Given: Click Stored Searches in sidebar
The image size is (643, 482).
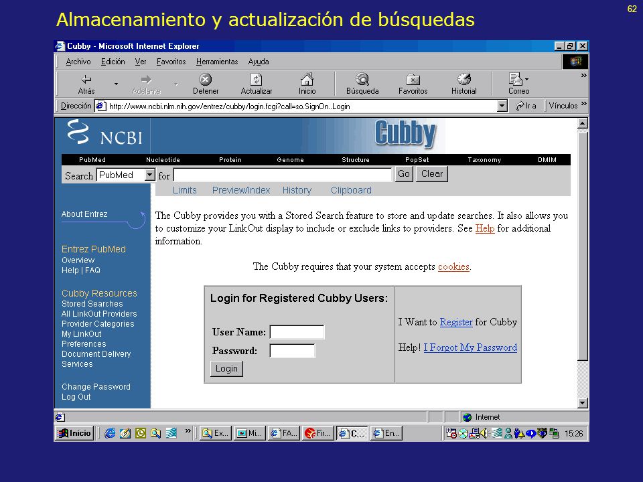Looking at the screenshot, I should pyautogui.click(x=92, y=304).
